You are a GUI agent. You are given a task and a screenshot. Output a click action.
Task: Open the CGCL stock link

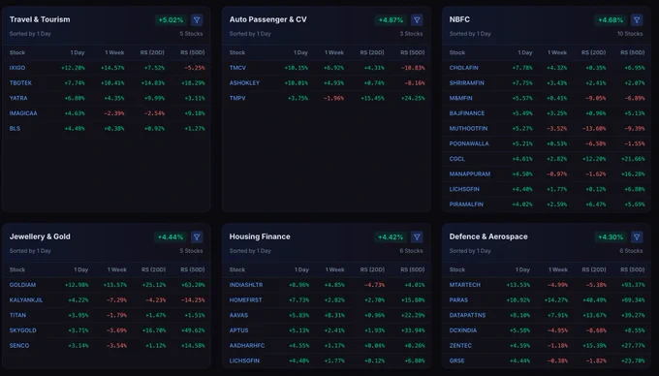[456, 158]
